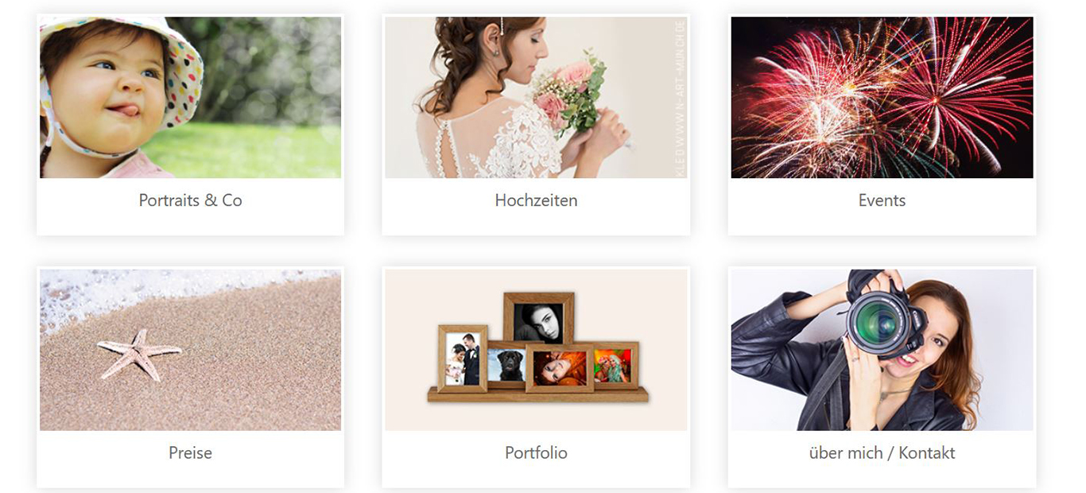Click the black-and-white portrait top frame
This screenshot has height=493, width=1086.
538,320
